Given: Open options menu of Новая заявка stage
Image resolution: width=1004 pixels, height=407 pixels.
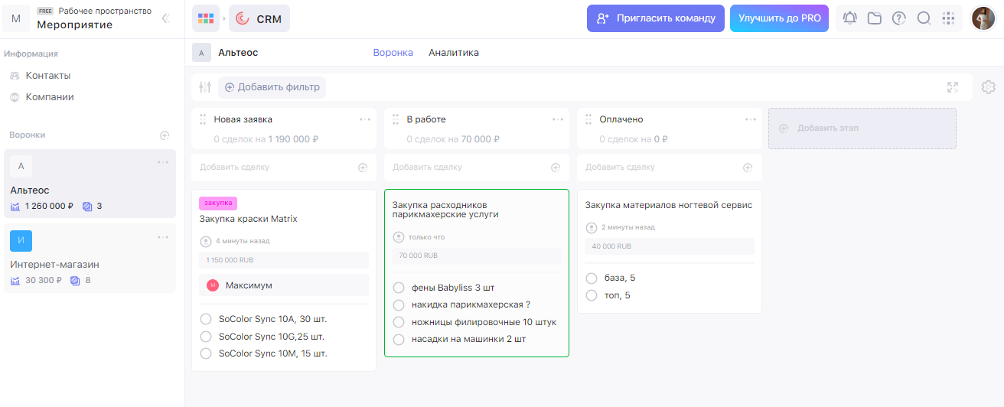Looking at the screenshot, I should (x=366, y=119).
